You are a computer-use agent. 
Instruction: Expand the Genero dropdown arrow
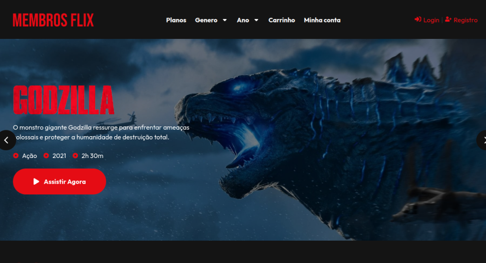pos(225,20)
